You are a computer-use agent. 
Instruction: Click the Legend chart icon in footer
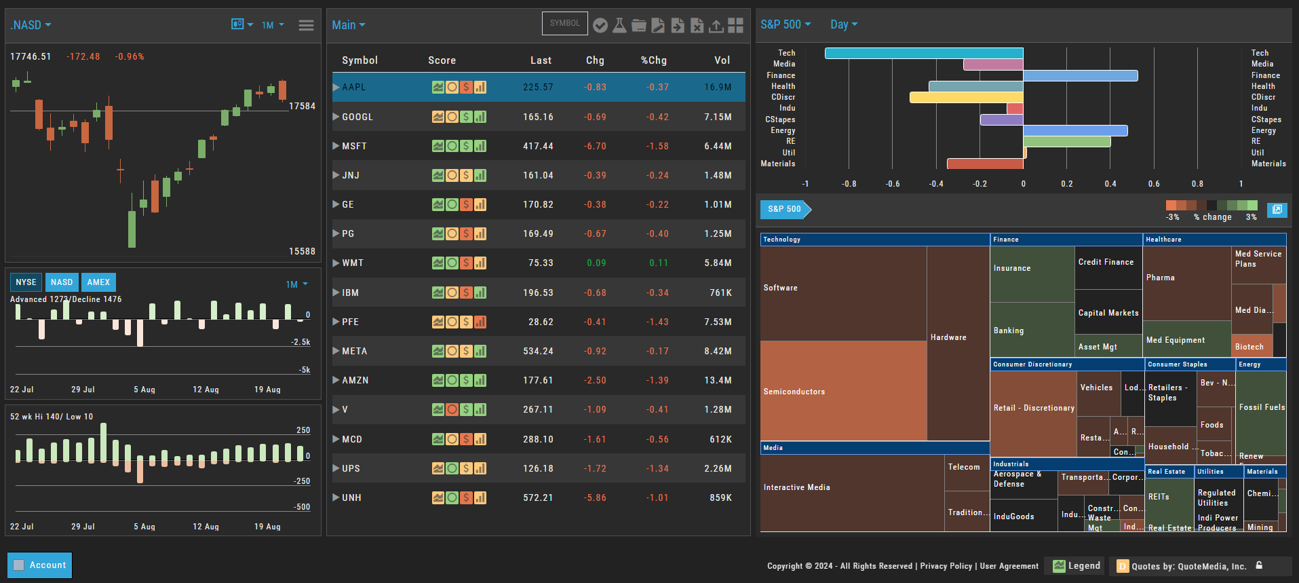pos(1059,565)
